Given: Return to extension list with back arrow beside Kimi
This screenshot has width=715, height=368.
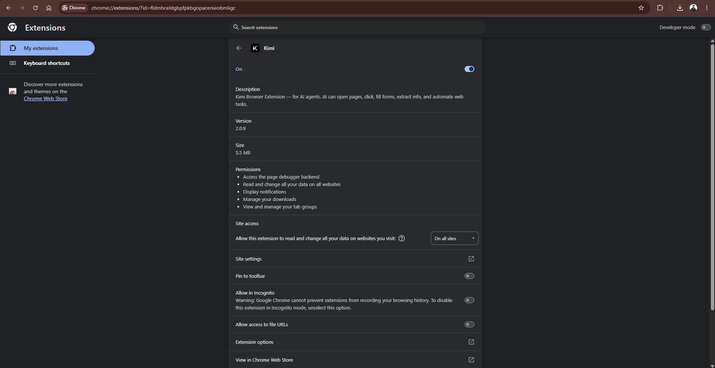Looking at the screenshot, I should point(239,48).
